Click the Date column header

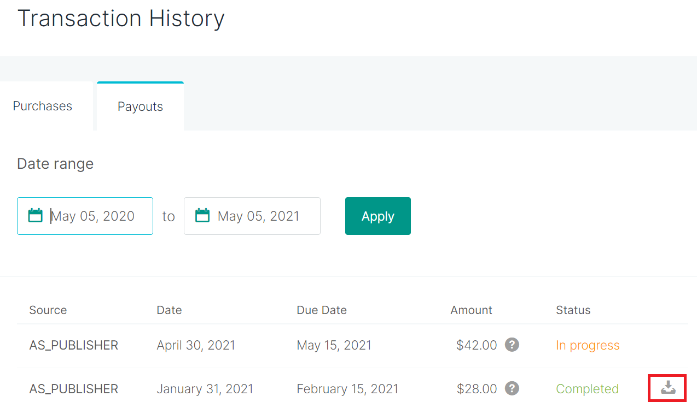(x=169, y=310)
